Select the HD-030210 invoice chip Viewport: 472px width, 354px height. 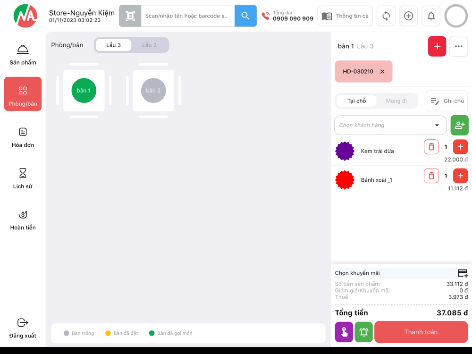[363, 72]
